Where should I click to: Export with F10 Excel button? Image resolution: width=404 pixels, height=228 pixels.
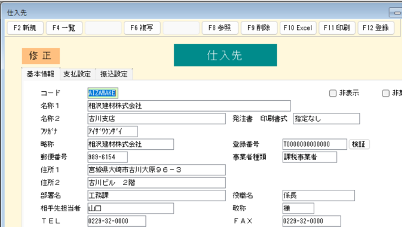click(298, 28)
